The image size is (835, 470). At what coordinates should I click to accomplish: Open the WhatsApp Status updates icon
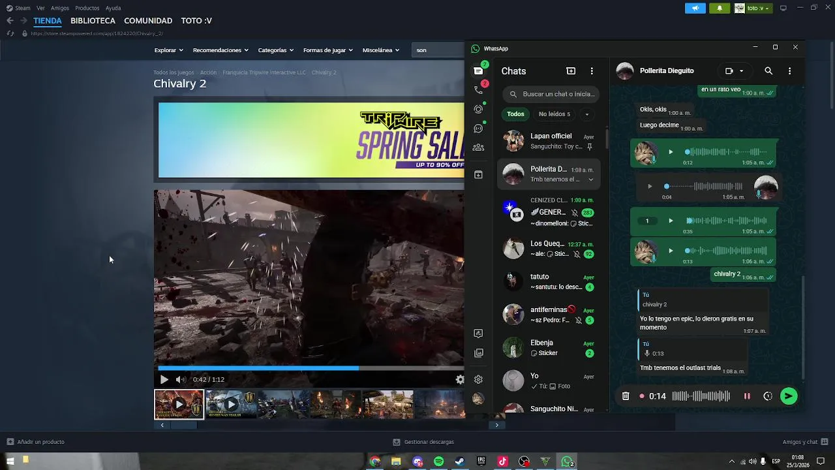coord(479,109)
